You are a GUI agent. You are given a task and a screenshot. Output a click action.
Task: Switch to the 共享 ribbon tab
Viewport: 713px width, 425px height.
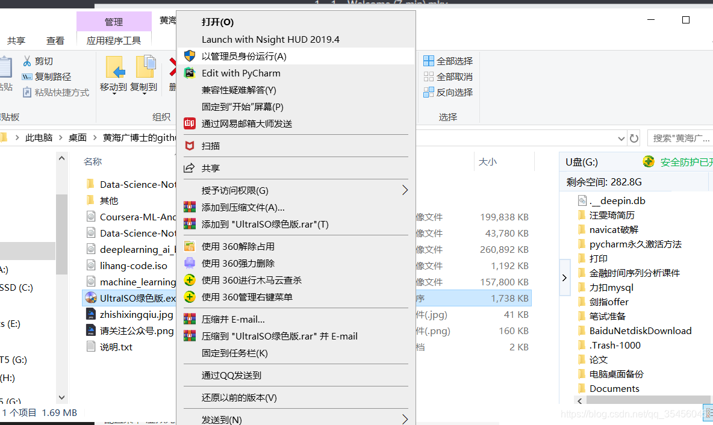tap(16, 41)
